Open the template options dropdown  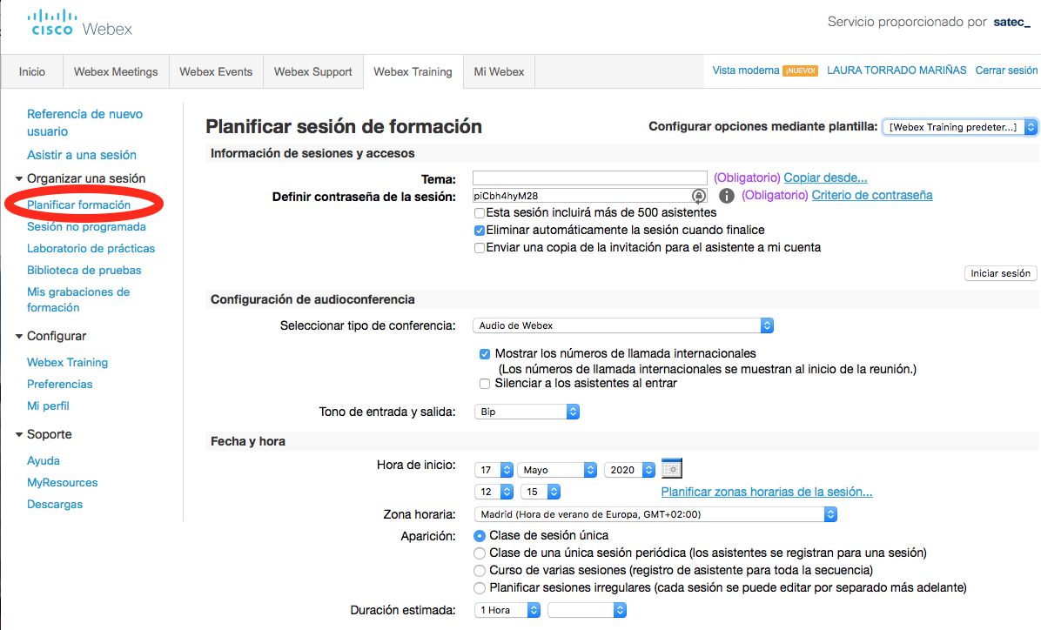point(960,127)
